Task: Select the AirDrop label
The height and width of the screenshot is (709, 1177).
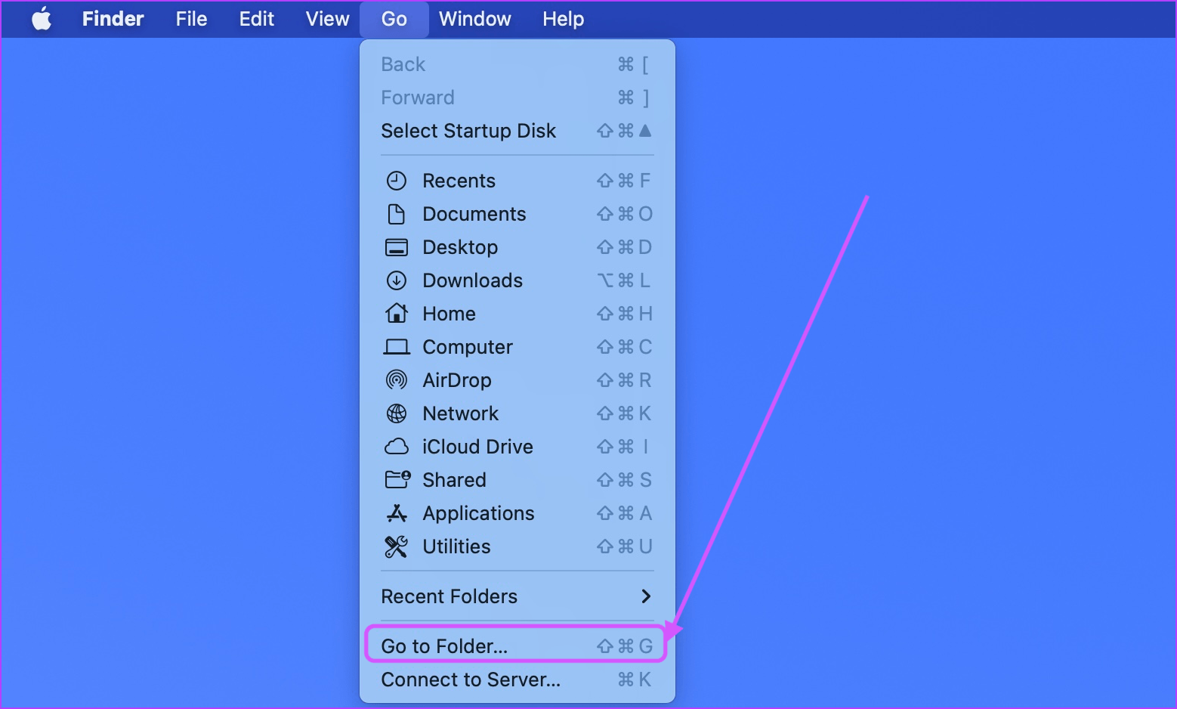Action: click(457, 380)
